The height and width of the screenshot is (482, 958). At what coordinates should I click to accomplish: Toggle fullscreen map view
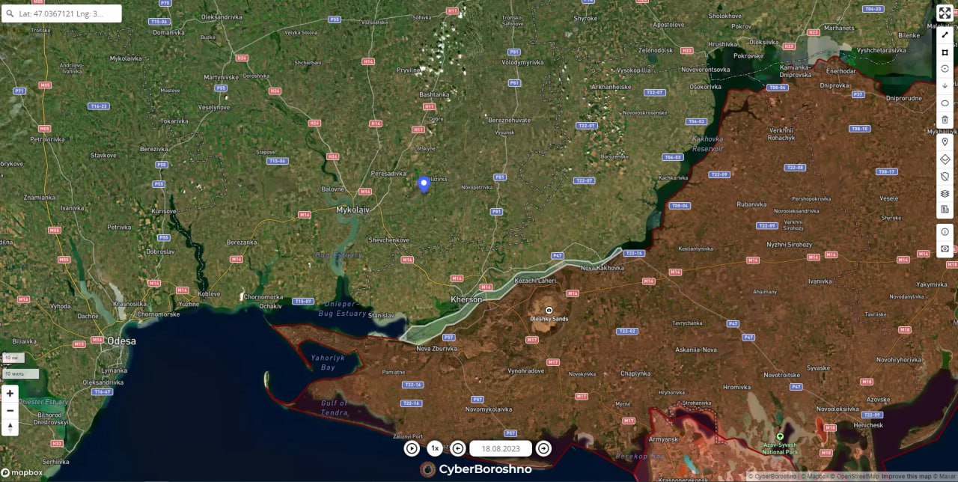point(945,13)
